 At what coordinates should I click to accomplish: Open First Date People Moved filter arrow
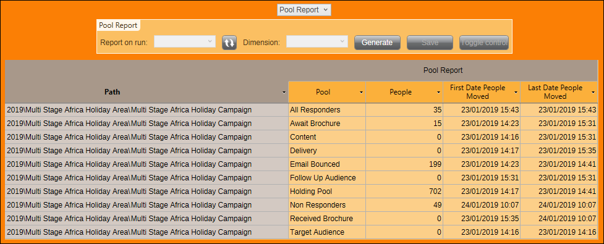coord(516,93)
